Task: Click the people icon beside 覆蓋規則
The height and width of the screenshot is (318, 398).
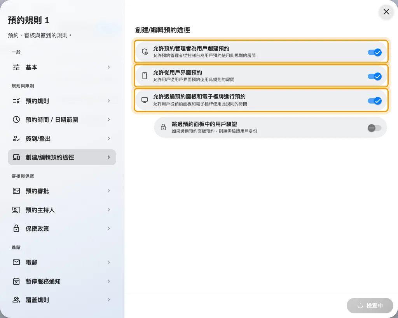Action: pos(16,300)
